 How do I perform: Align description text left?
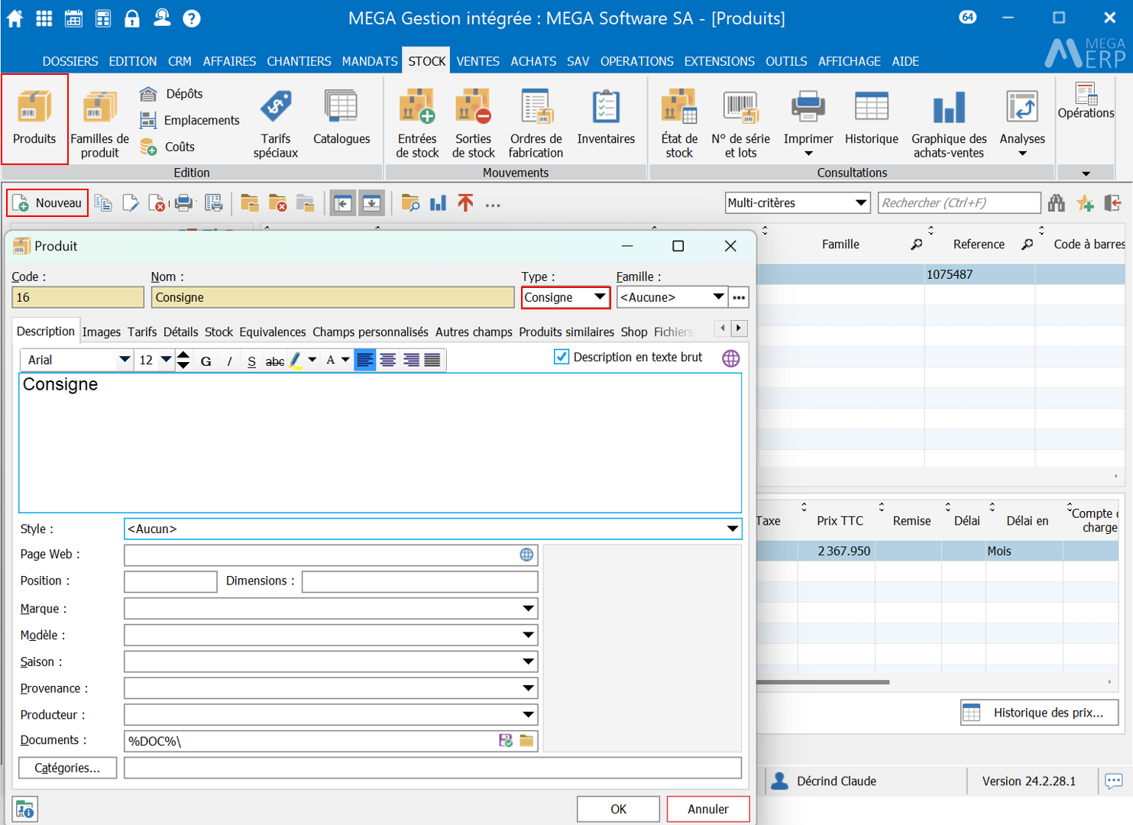coord(365,360)
